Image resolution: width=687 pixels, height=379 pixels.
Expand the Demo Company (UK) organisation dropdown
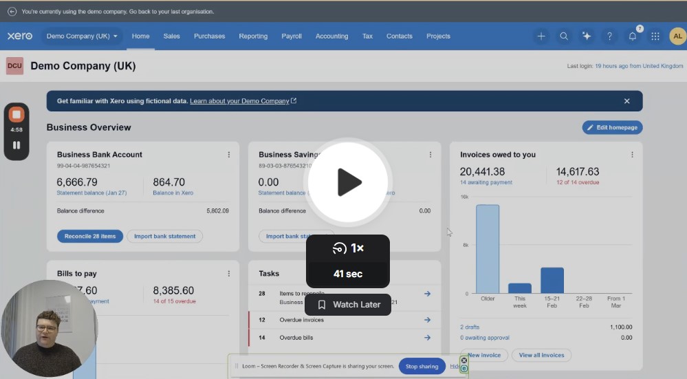coord(82,36)
